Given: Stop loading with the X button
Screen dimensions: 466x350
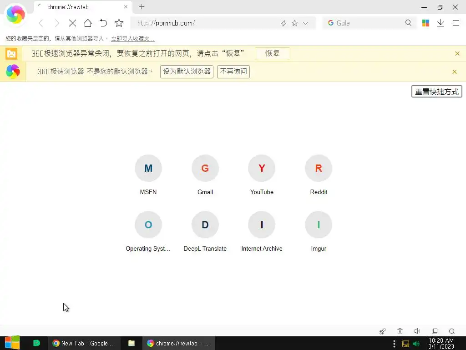Looking at the screenshot, I should pyautogui.click(x=72, y=23).
